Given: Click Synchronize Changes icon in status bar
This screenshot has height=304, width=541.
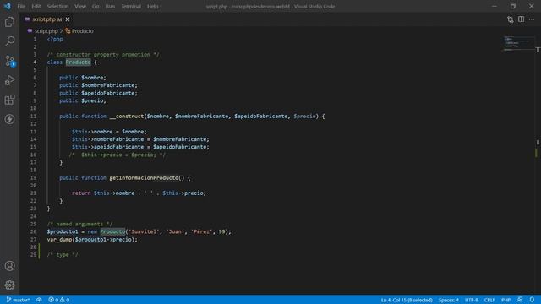Looking at the screenshot, I should click(x=39, y=300).
